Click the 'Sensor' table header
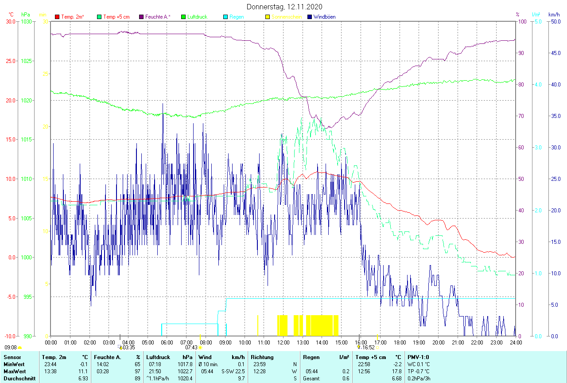This screenshot has height=383, width=567. 12,357
